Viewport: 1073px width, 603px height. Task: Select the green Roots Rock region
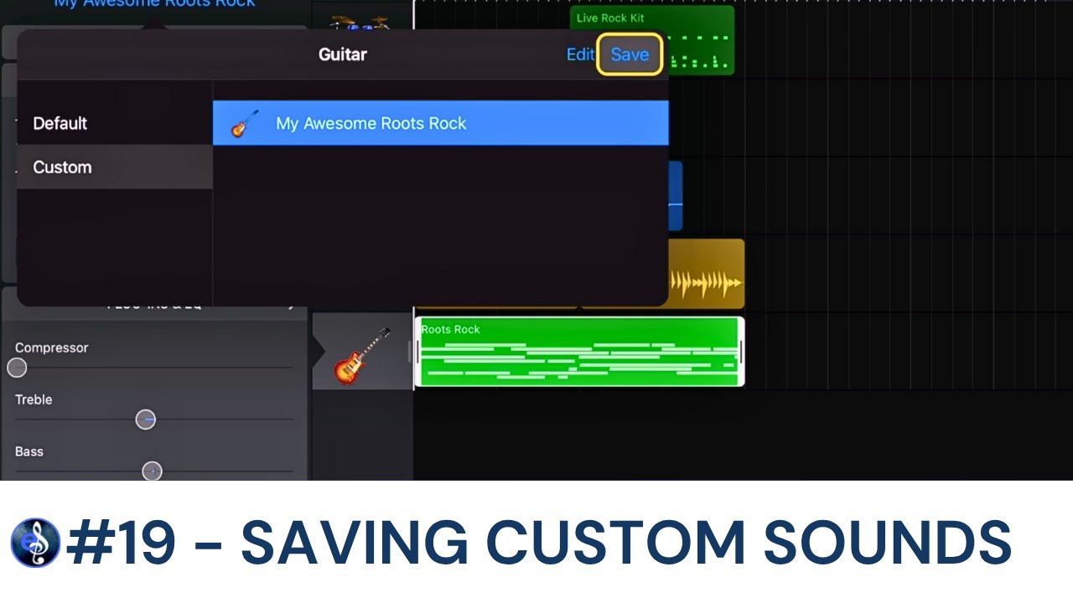(579, 352)
